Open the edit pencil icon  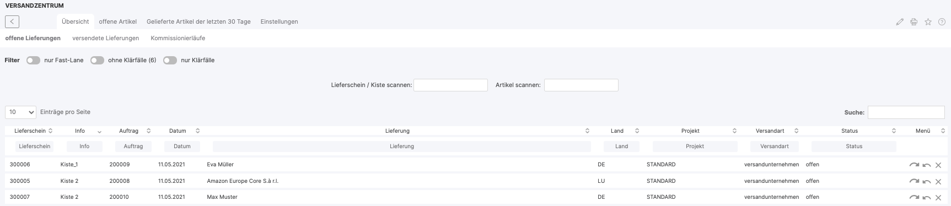[x=900, y=22]
